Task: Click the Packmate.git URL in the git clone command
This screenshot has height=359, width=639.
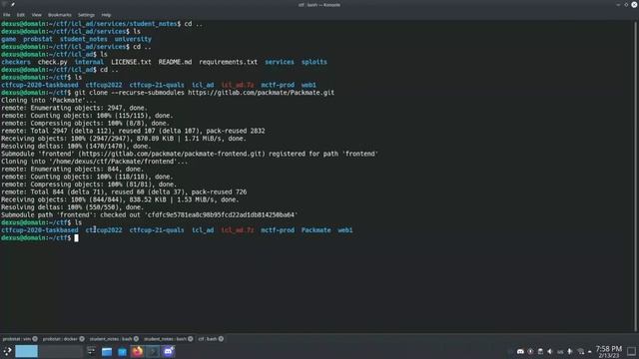Action: (261, 93)
